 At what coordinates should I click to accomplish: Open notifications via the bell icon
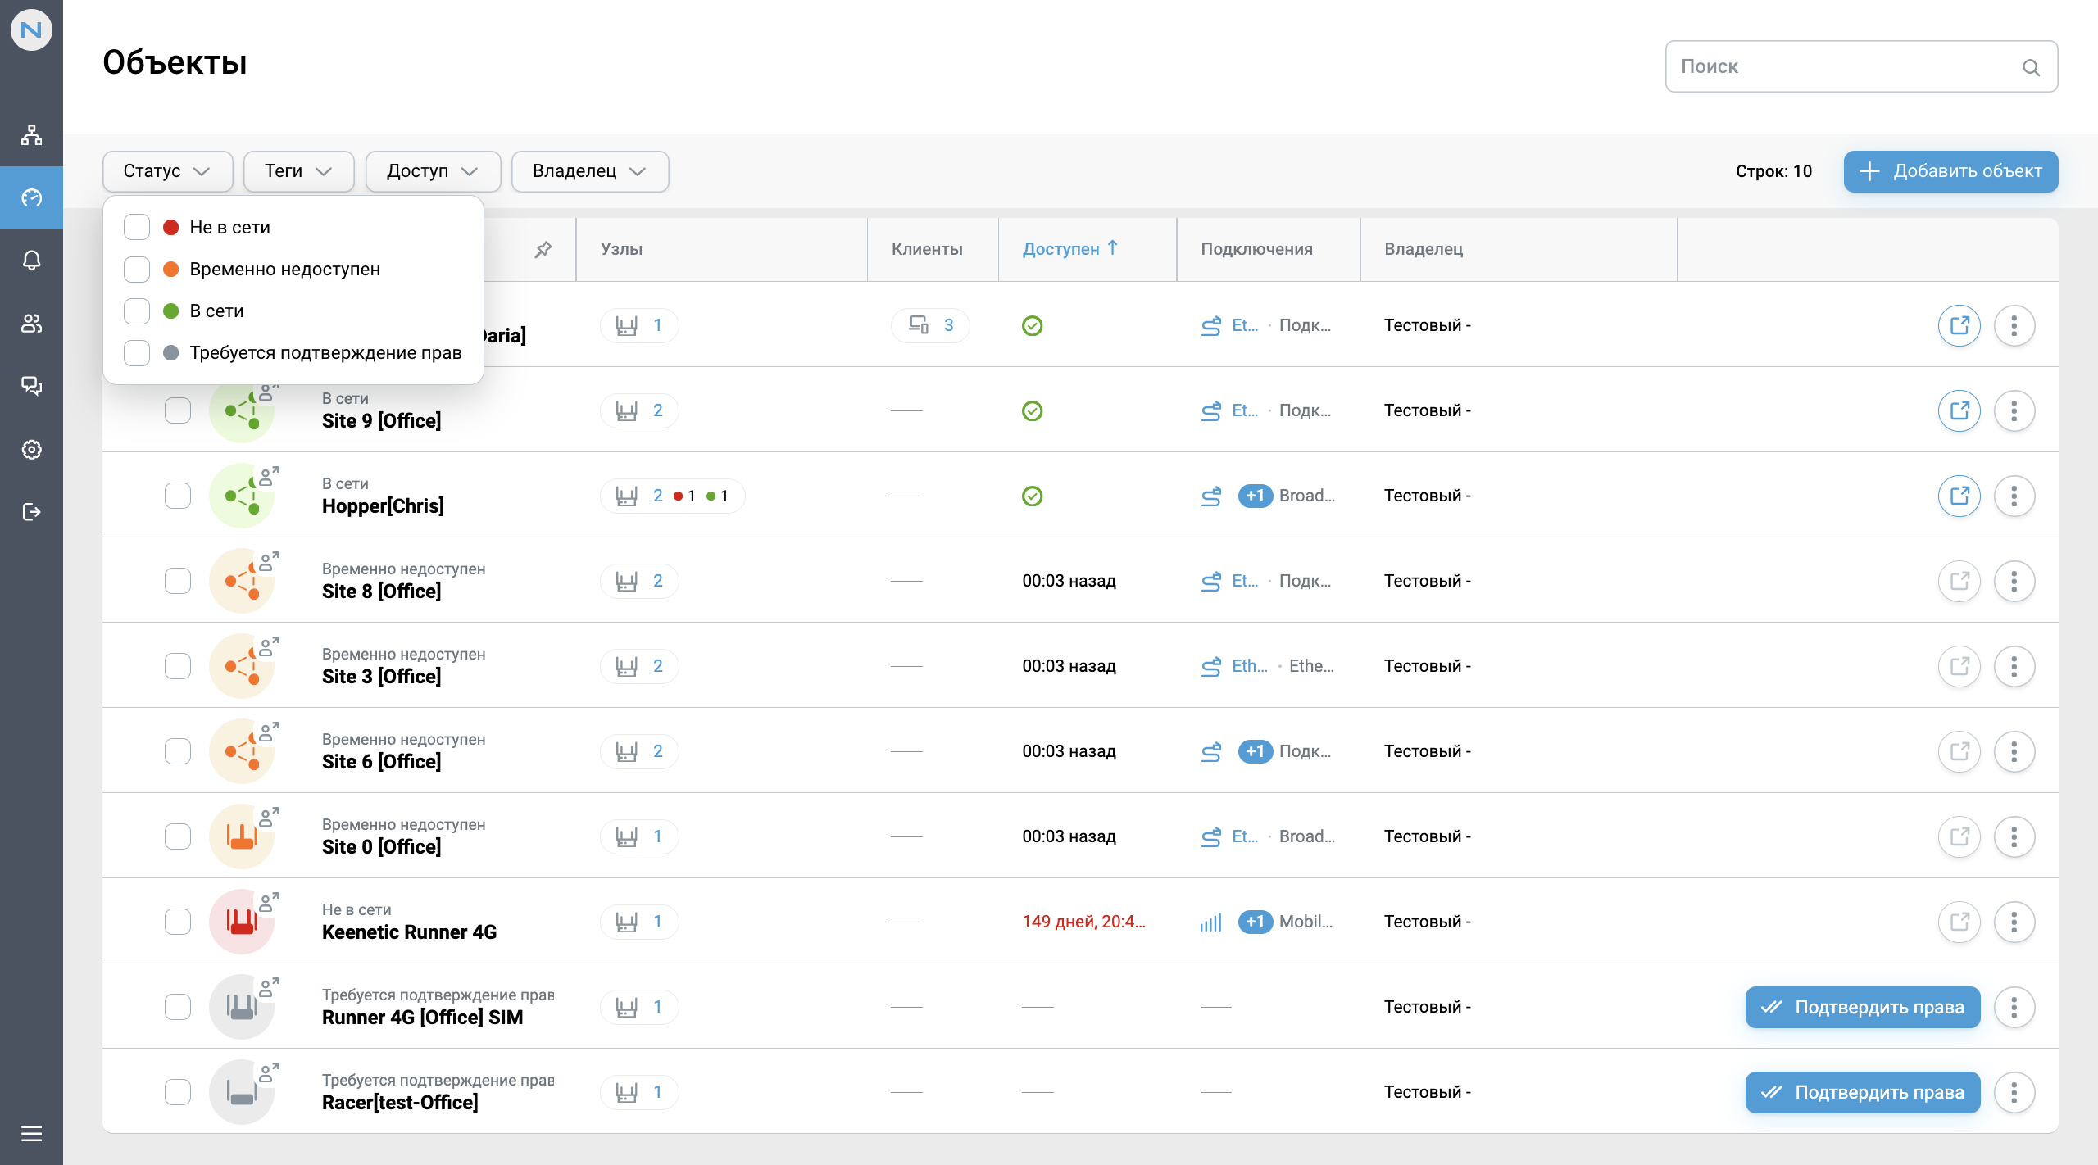(x=31, y=261)
